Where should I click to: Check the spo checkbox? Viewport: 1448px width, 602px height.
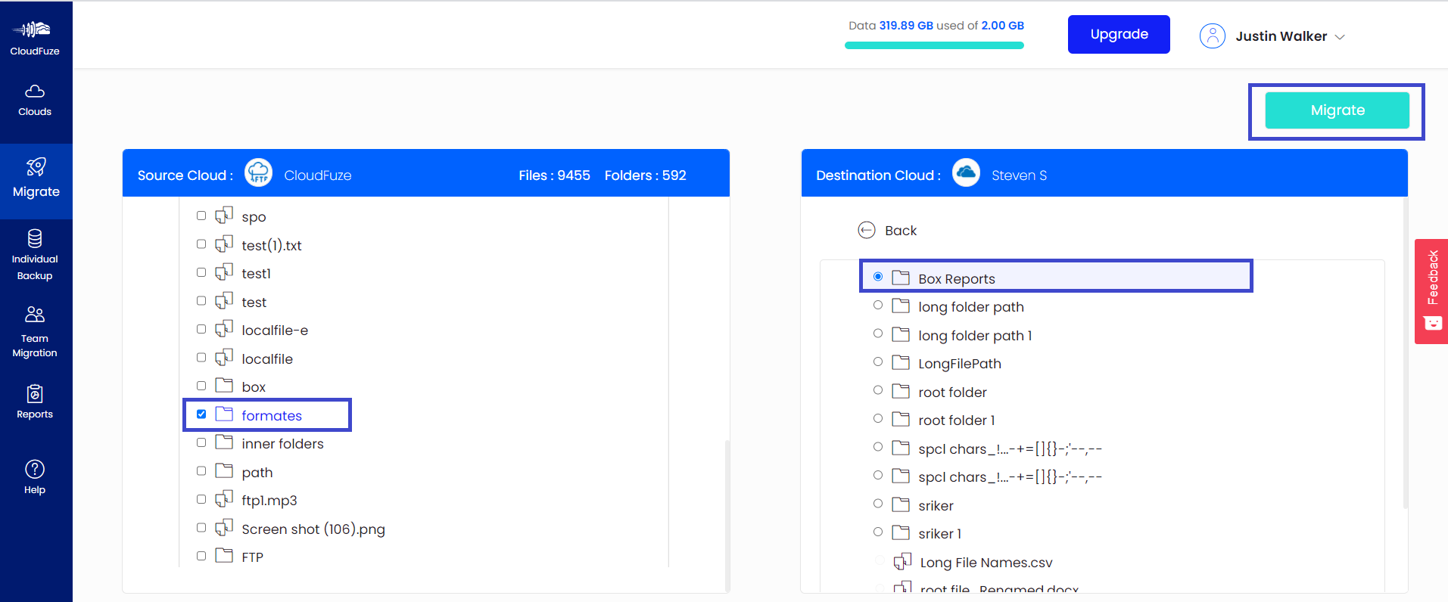(201, 216)
